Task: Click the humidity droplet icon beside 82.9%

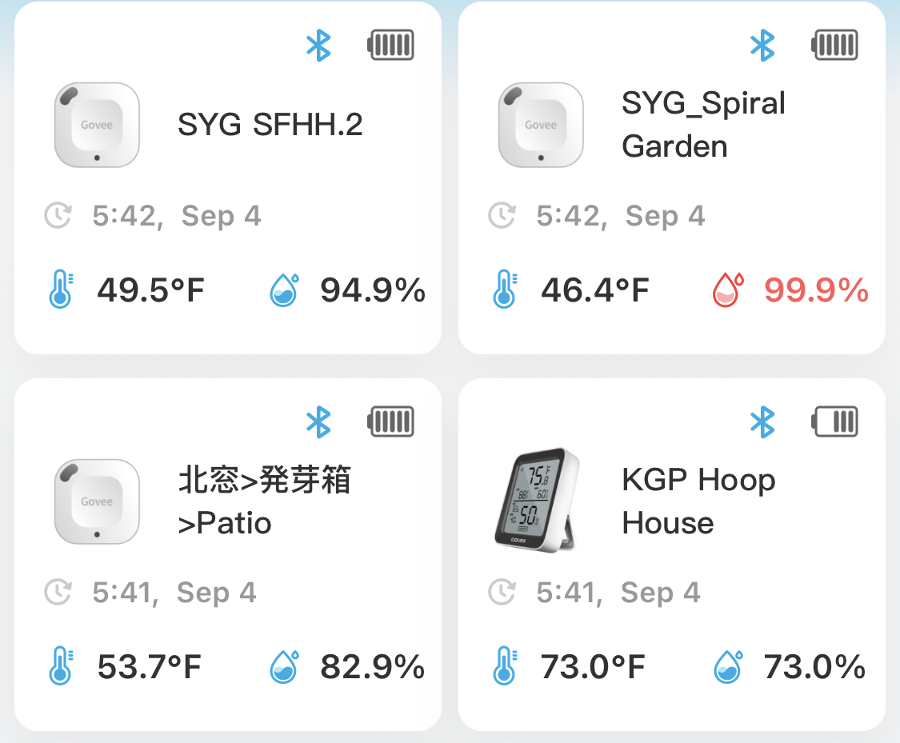Action: (x=284, y=667)
